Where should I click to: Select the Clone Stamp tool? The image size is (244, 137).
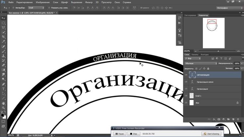3,56
